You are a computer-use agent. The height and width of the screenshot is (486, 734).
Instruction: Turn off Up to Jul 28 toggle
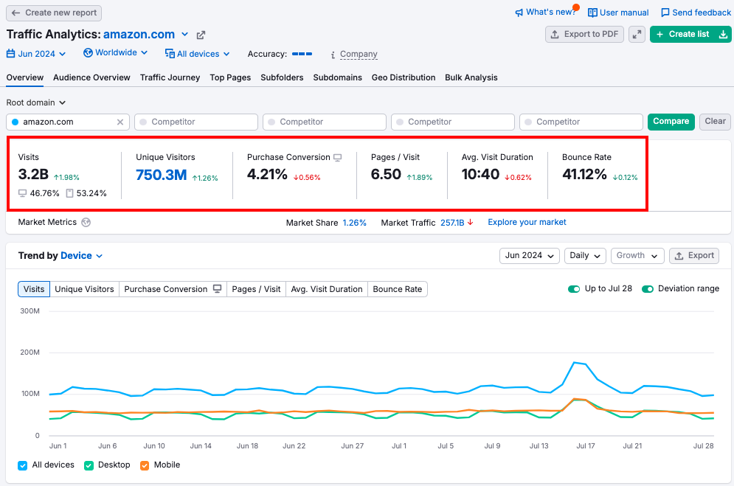[574, 289]
